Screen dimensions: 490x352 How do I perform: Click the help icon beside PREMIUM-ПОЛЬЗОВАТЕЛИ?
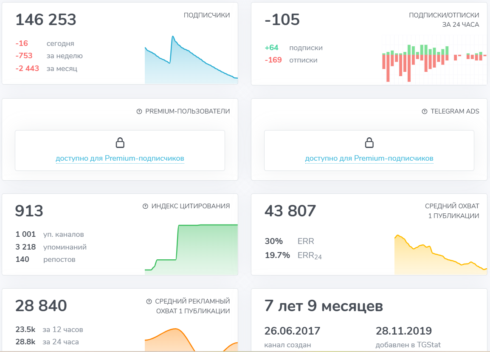click(x=139, y=111)
